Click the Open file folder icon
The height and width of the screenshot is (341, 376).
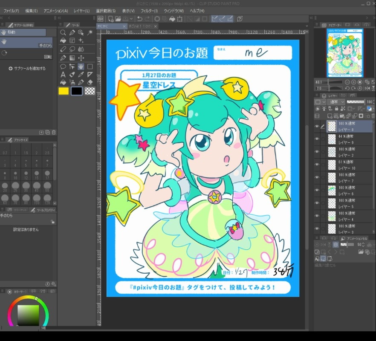(x=118, y=19)
